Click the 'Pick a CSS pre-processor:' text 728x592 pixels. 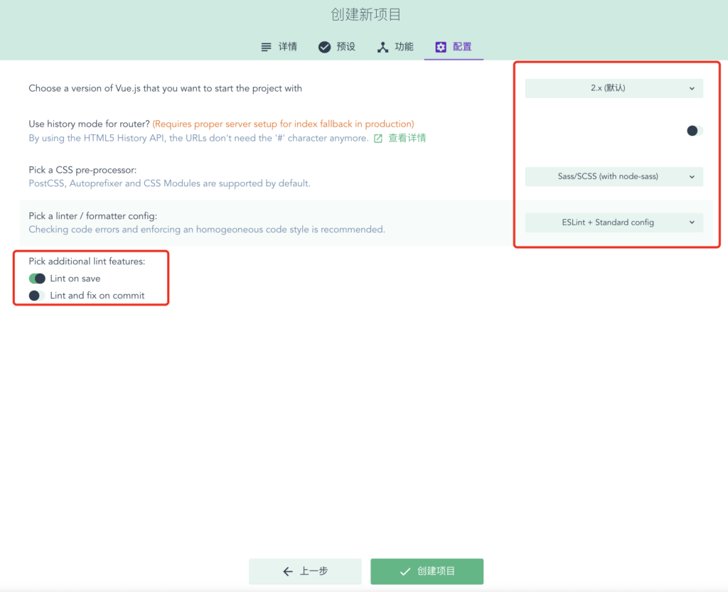coord(82,170)
